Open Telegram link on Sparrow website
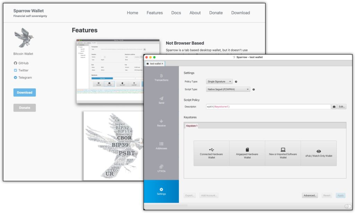Screen dimensions: 355x213 pos(23,78)
